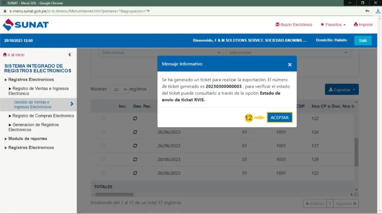Image resolution: width=382 pixels, height=214 pixels.
Task: Check the checkbox for row 126
Action: 103,132
